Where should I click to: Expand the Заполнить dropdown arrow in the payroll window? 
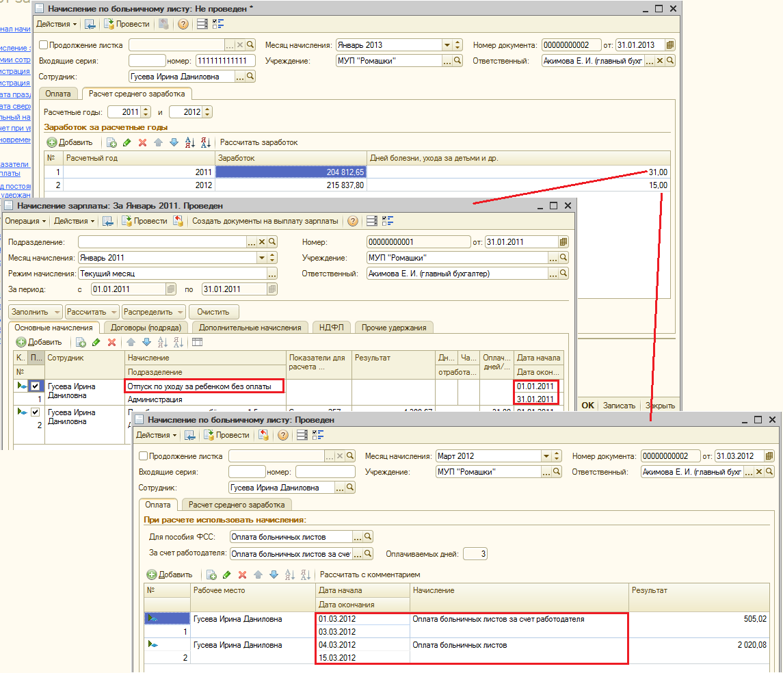point(57,311)
